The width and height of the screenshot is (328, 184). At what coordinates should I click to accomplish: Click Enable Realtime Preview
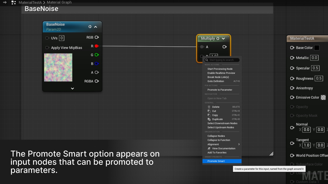pyautogui.click(x=222, y=73)
